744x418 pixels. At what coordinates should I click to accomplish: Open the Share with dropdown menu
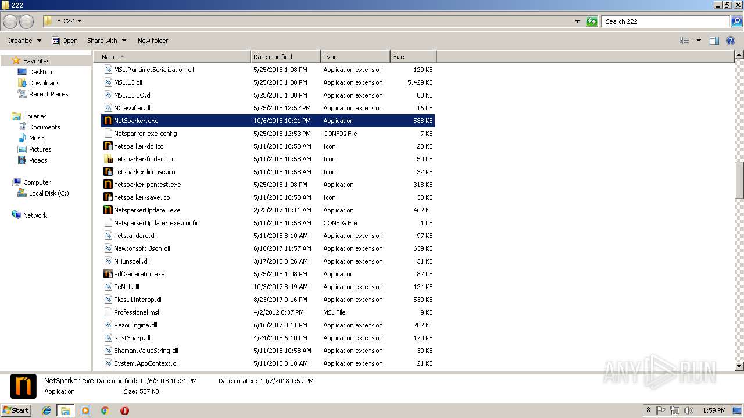107,41
